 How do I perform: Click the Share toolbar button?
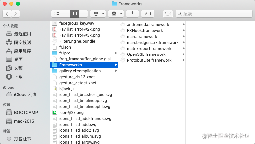coord(132,14)
